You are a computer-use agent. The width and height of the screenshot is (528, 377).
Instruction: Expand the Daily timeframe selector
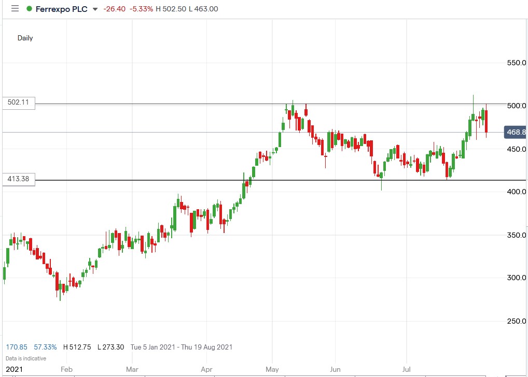[x=24, y=38]
